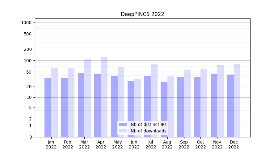Screen dimensions: 278x154
Task: Click the 'Sep 2022' x-axis label
Action: coord(184,144)
